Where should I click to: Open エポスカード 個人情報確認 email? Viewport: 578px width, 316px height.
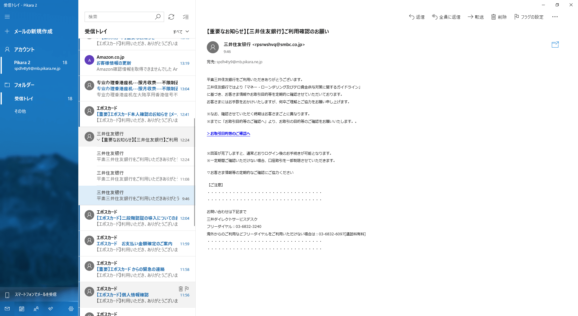click(137, 295)
